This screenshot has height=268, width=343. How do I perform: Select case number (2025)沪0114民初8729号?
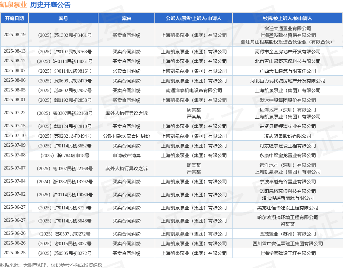tap(65, 208)
